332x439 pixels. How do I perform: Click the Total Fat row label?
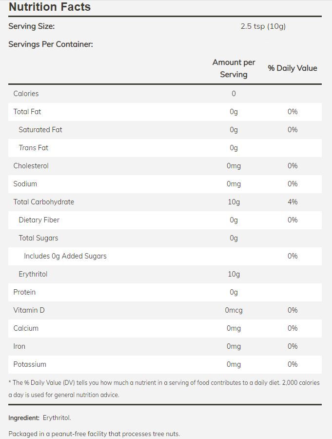pos(27,112)
